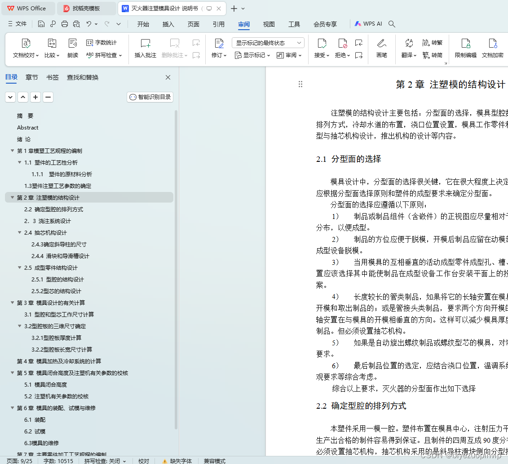The image size is (508, 464).
Task: Click 智能识别目录 button
Action: (x=150, y=97)
